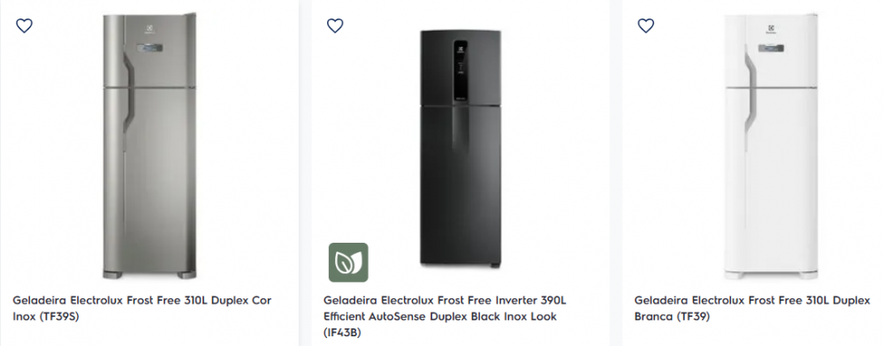Click the control display panel on black fridge
Image resolution: width=884 pixels, height=346 pixels.
click(460, 72)
